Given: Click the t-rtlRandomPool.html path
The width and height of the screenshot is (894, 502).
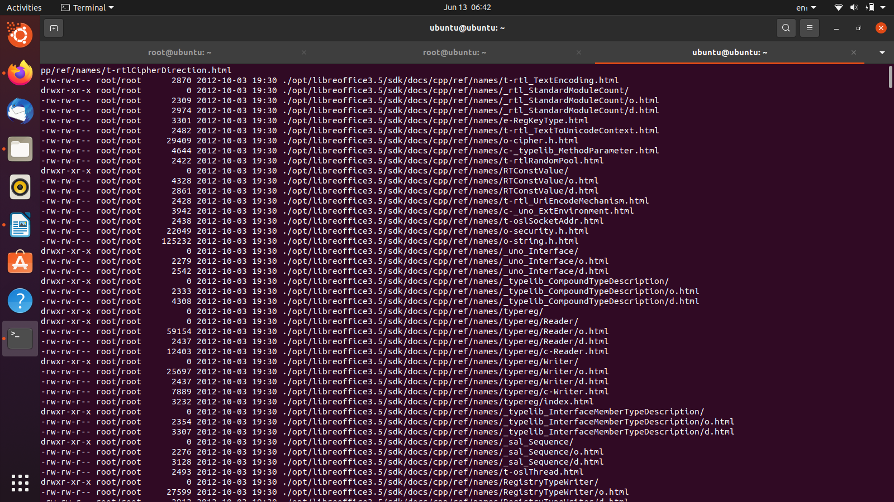Looking at the screenshot, I should click(x=443, y=161).
